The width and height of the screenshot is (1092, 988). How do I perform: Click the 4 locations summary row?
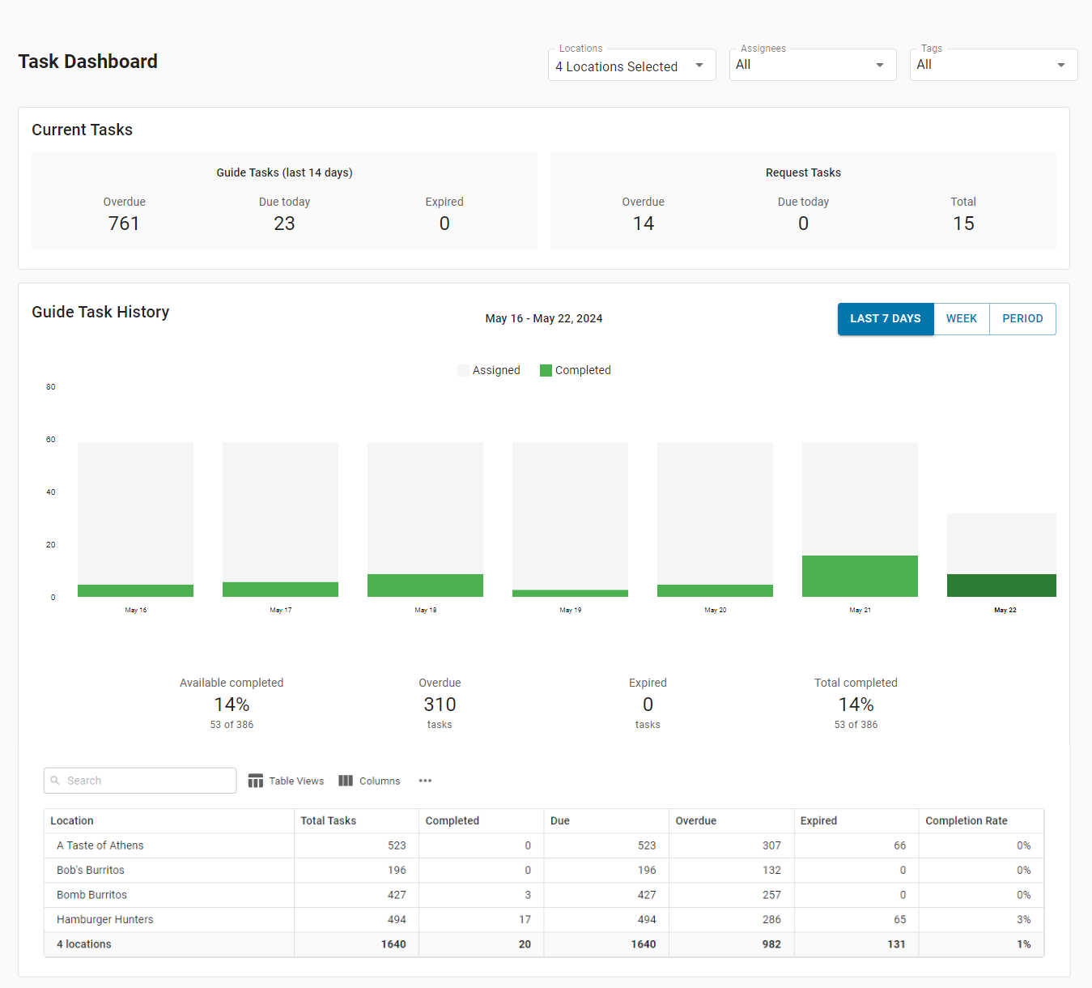tap(544, 944)
